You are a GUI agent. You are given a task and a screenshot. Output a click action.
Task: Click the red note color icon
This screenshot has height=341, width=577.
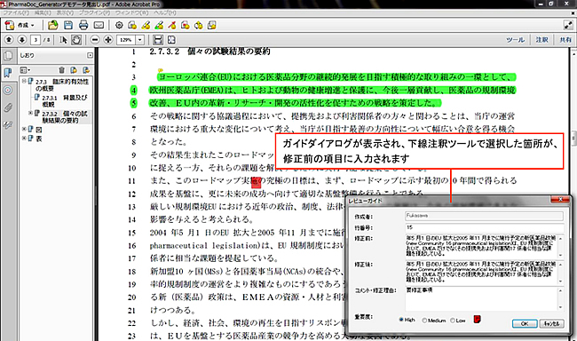click(477, 320)
